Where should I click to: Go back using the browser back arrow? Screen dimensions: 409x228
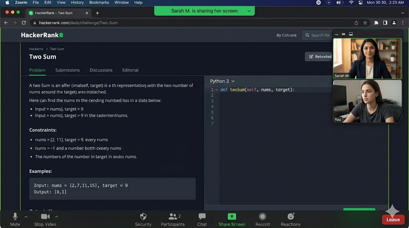click(x=6, y=23)
